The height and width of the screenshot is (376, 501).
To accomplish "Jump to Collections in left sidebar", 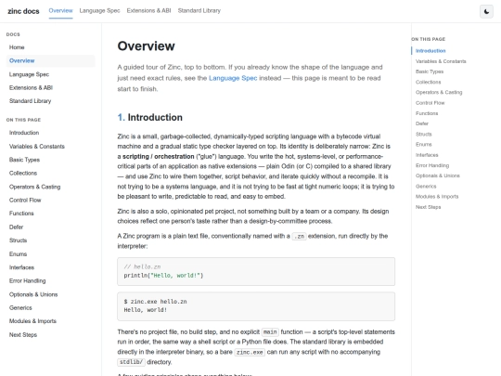I will (50, 174).
